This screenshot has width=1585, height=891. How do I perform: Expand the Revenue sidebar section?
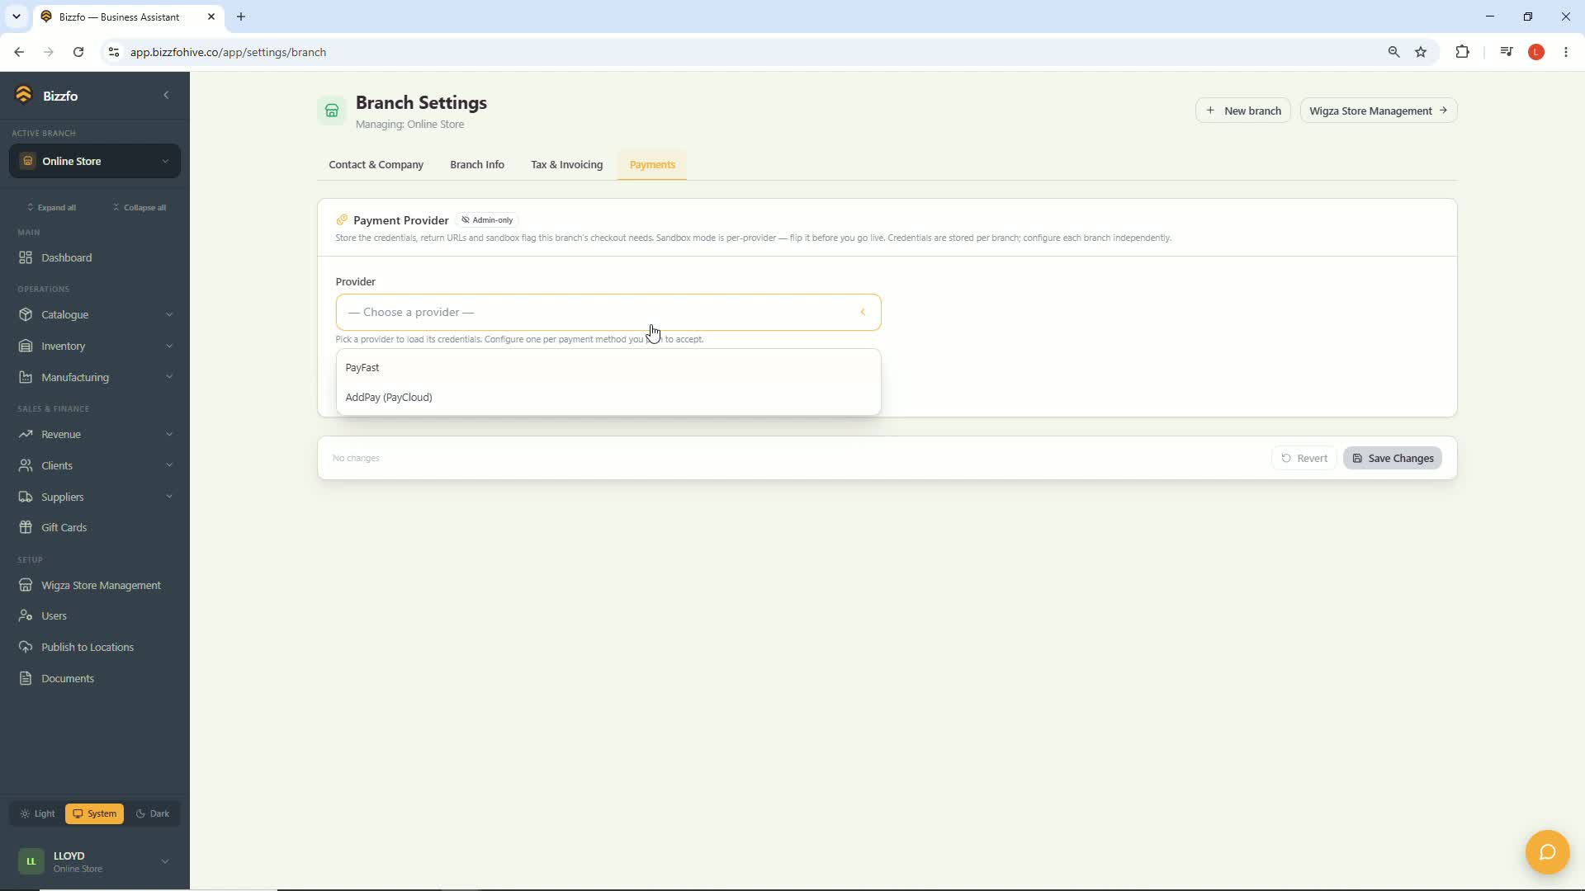[x=95, y=434]
